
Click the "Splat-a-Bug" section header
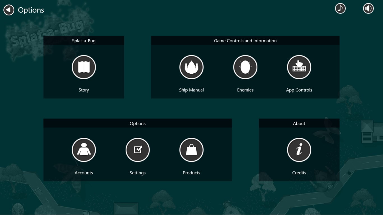[84, 41]
